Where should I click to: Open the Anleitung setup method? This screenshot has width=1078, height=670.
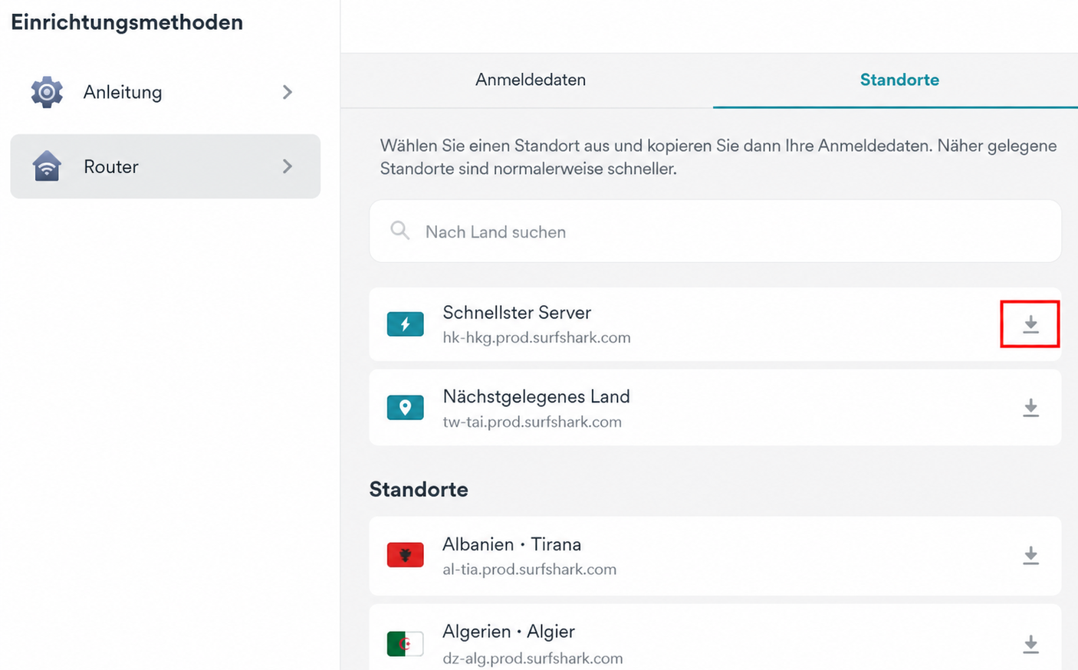[x=166, y=92]
